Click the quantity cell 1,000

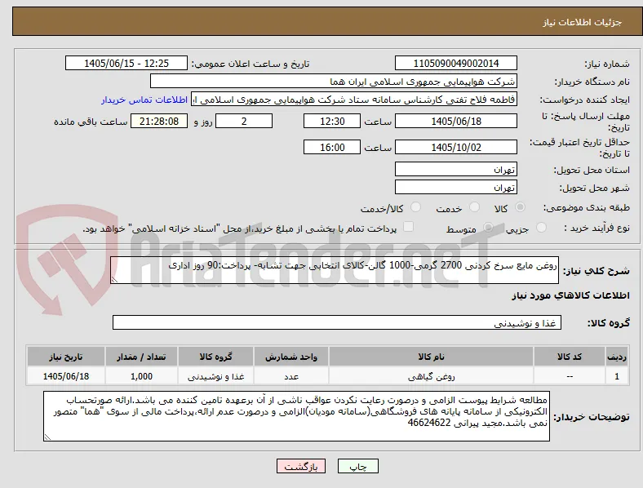click(141, 376)
